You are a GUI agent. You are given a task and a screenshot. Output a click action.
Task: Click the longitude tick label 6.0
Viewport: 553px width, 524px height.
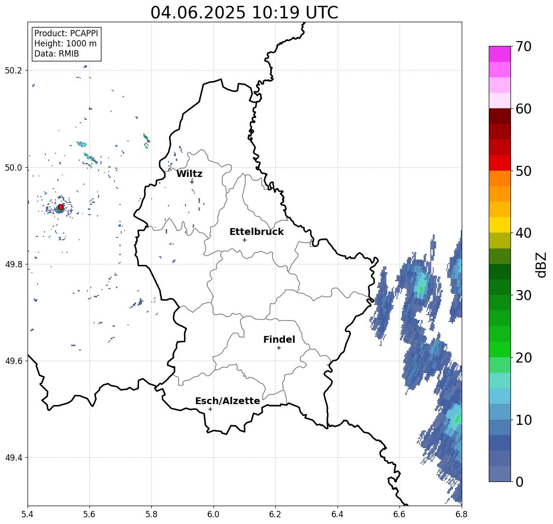tap(213, 514)
